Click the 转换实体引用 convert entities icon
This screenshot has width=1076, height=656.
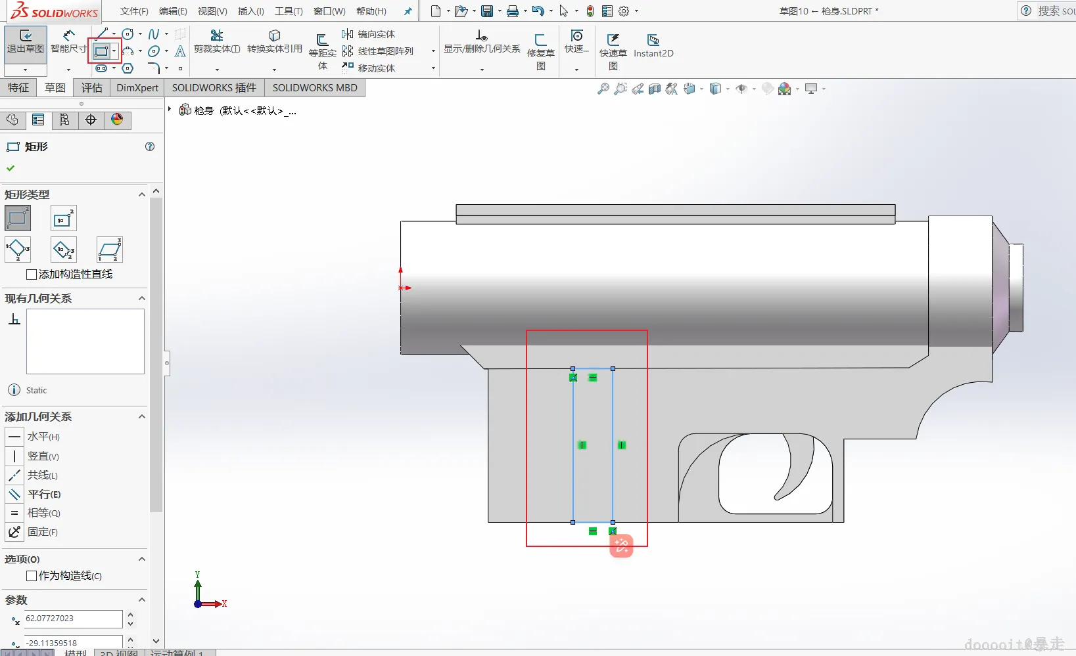[275, 42]
